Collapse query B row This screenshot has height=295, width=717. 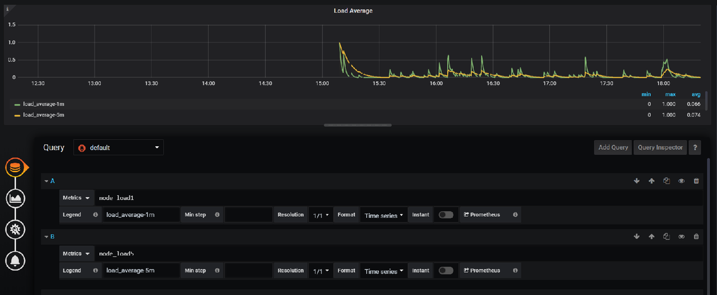46,236
